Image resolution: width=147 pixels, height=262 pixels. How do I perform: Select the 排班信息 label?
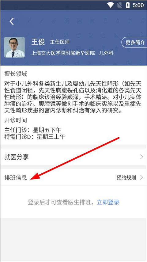coord(16,177)
